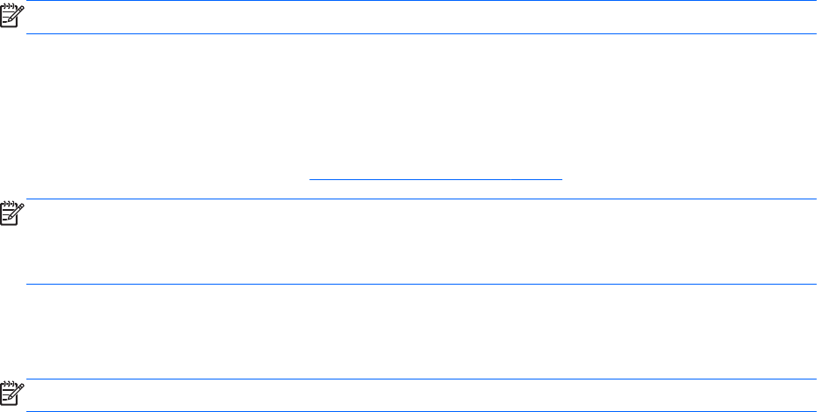
Task: Click the bottom rule of last note
Action: coord(422,410)
